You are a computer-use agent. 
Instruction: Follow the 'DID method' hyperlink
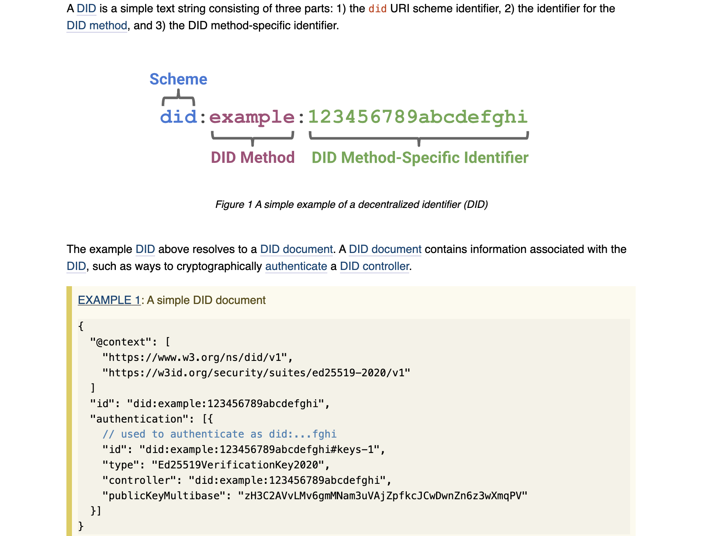pyautogui.click(x=97, y=26)
